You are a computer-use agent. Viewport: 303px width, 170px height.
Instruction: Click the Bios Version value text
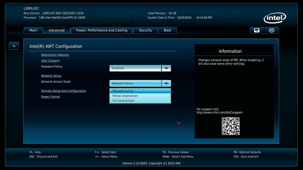63,13
